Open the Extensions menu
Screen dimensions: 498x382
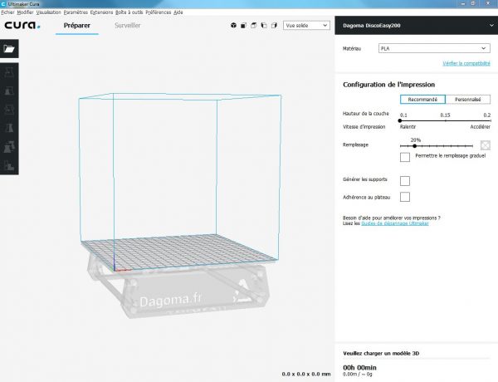(101, 12)
